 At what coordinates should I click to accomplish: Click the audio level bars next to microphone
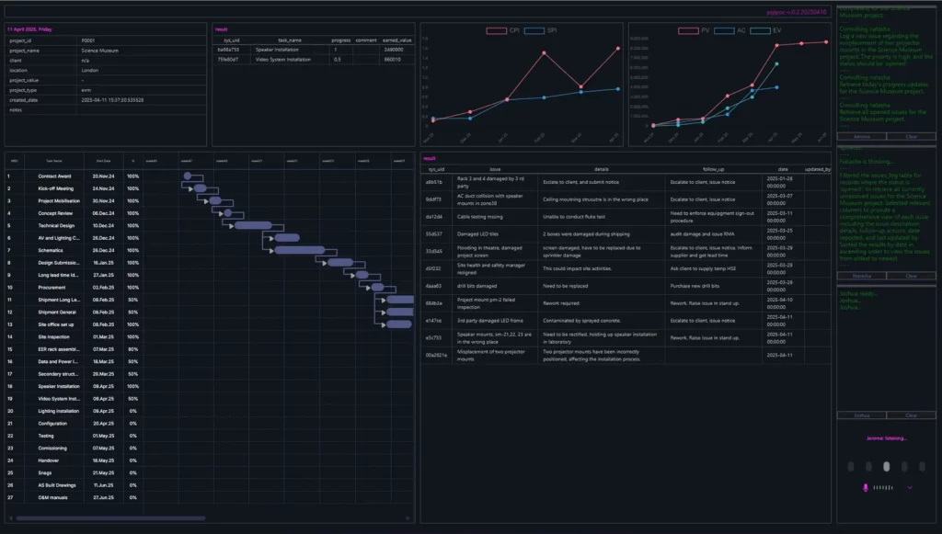[882, 487]
